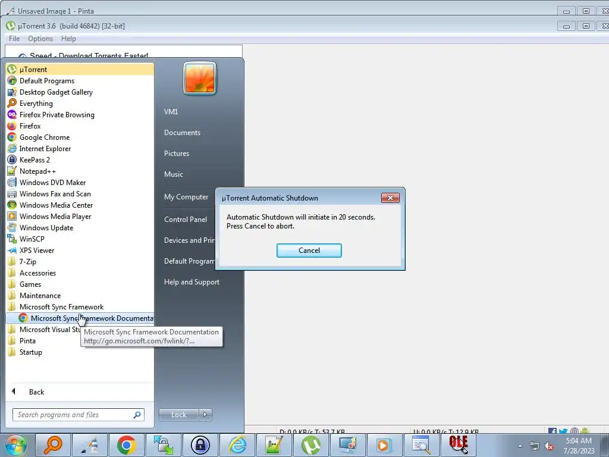Start Google Chrome from the programs list
The image size is (609, 457).
[x=80, y=137]
